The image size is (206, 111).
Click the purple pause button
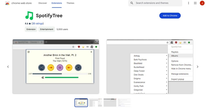pyautogui.click(x=60, y=68)
